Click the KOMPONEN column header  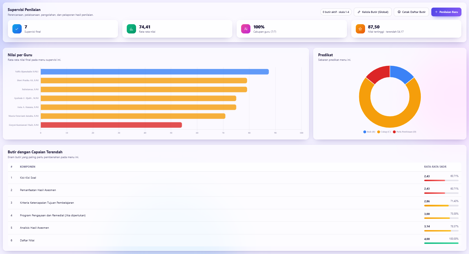[x=28, y=167]
